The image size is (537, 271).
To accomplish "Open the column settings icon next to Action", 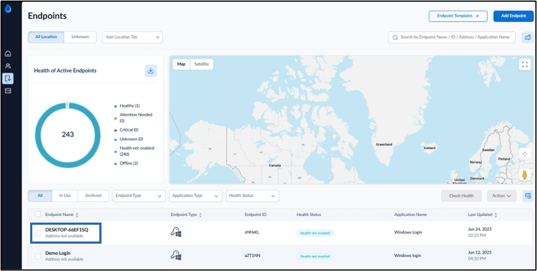I will 528,196.
